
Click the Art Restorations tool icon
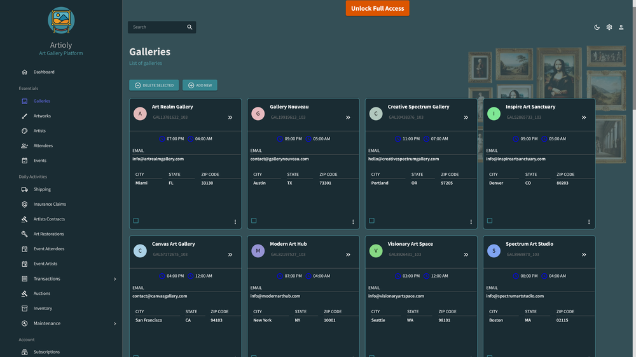24,234
